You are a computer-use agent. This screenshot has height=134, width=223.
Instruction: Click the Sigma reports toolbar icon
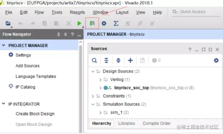[116, 23]
